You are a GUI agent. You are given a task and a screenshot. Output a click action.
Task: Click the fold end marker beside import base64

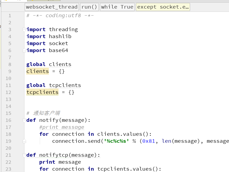pos(24,50)
